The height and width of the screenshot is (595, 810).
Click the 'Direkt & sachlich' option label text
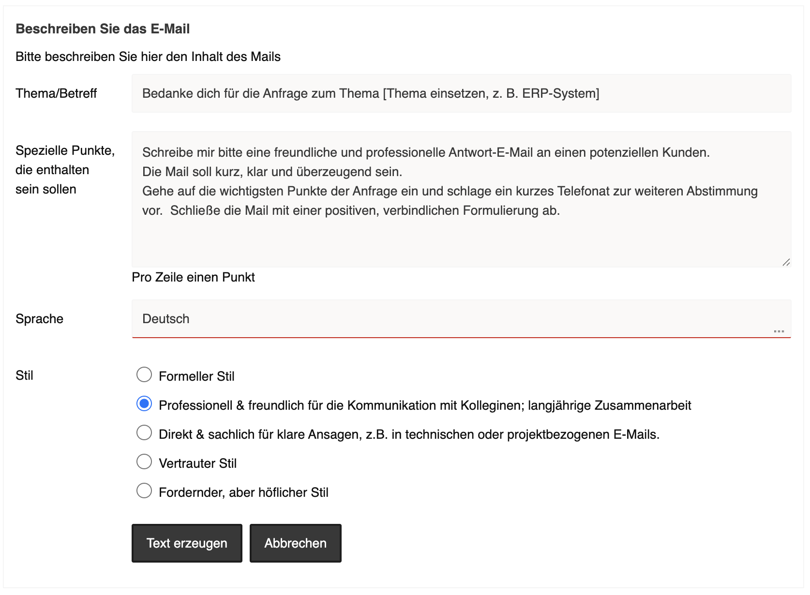pyautogui.click(x=409, y=434)
